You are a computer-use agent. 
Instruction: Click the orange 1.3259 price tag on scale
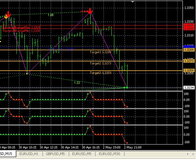189,70
